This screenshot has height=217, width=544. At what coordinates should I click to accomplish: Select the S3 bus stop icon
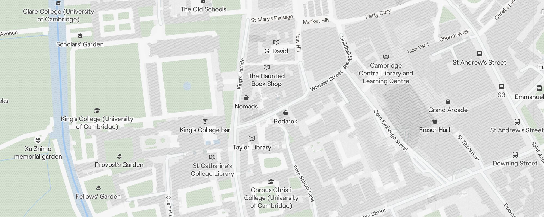[502, 86]
